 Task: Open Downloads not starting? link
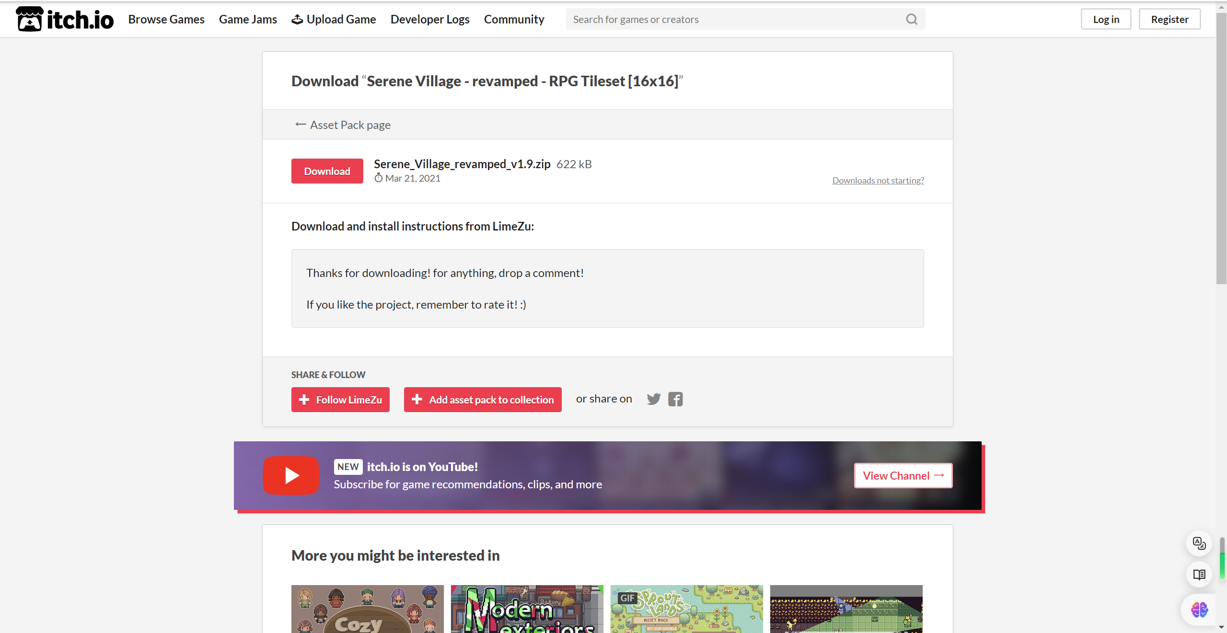[x=878, y=180]
